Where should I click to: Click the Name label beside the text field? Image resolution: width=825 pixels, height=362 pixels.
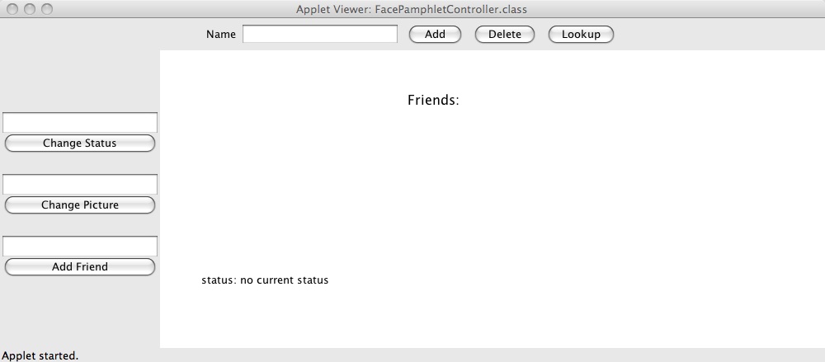point(220,35)
